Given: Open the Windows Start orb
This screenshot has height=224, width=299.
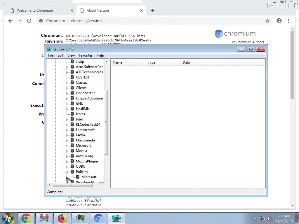Looking at the screenshot, I should coord(8,218).
